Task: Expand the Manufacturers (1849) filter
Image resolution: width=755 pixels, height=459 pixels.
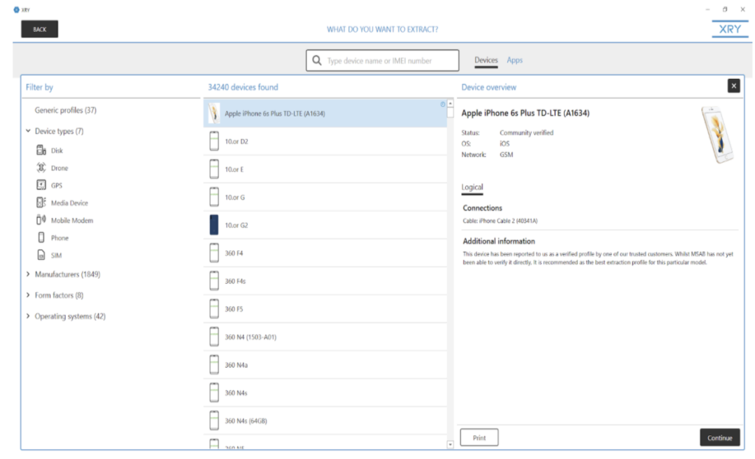Action: pos(28,274)
